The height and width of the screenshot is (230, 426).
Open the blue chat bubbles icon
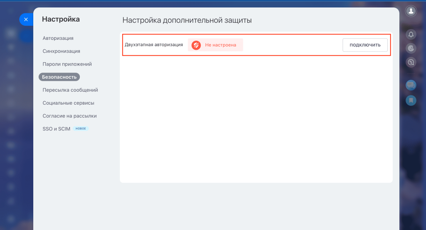[x=411, y=86]
